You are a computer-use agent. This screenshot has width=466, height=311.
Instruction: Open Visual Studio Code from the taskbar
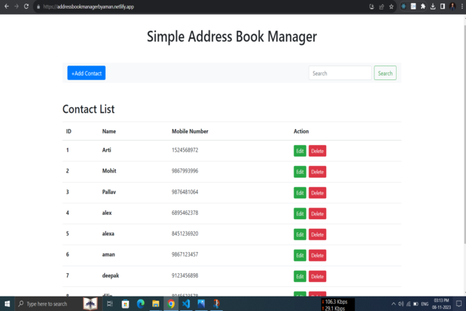point(186,304)
